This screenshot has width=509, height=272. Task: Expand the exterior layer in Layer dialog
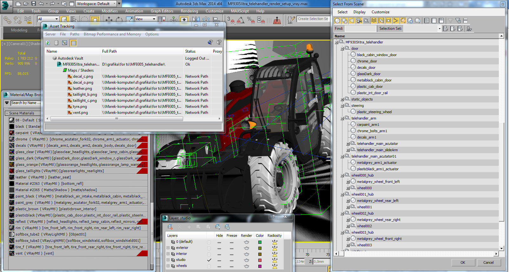point(168,248)
